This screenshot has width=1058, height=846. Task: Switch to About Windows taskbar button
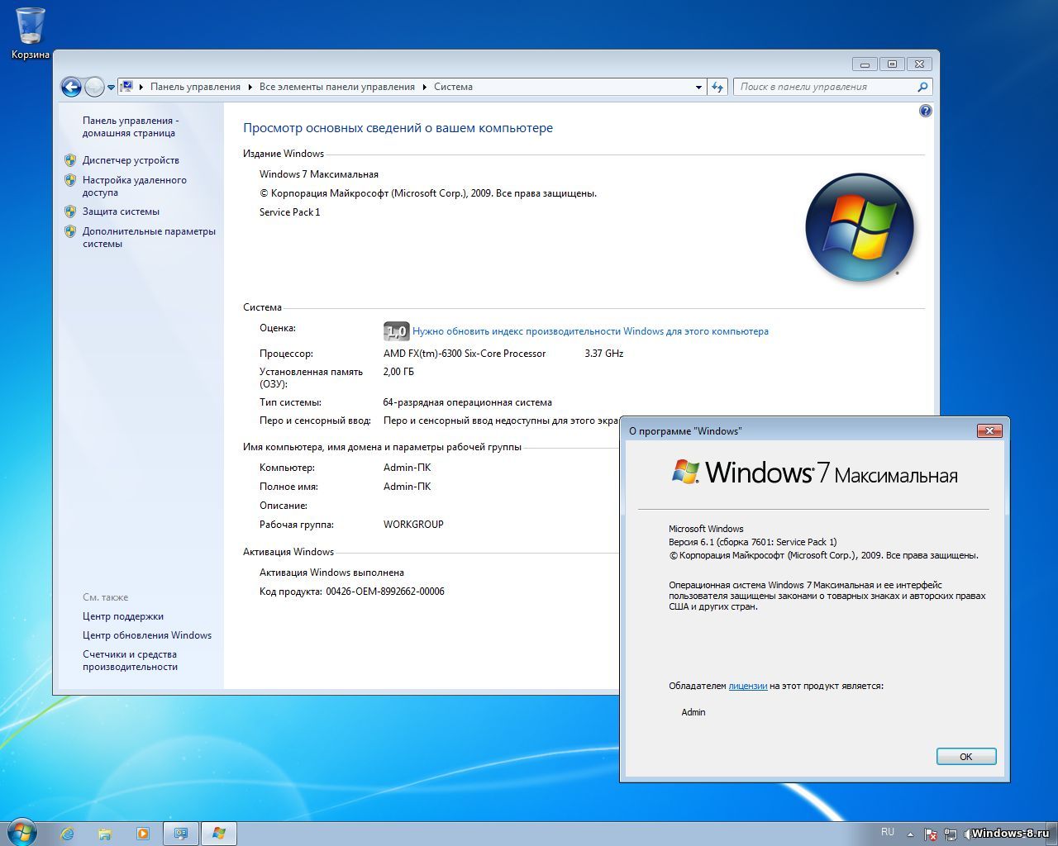pyautogui.click(x=219, y=834)
